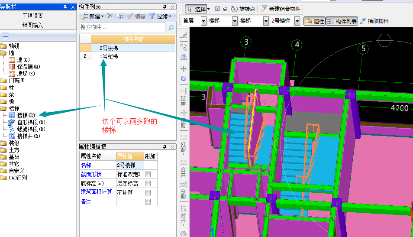This screenshot has width=413, height=237.
Task: Tick the 附加 checkbox for 备注
Action: tap(148, 201)
